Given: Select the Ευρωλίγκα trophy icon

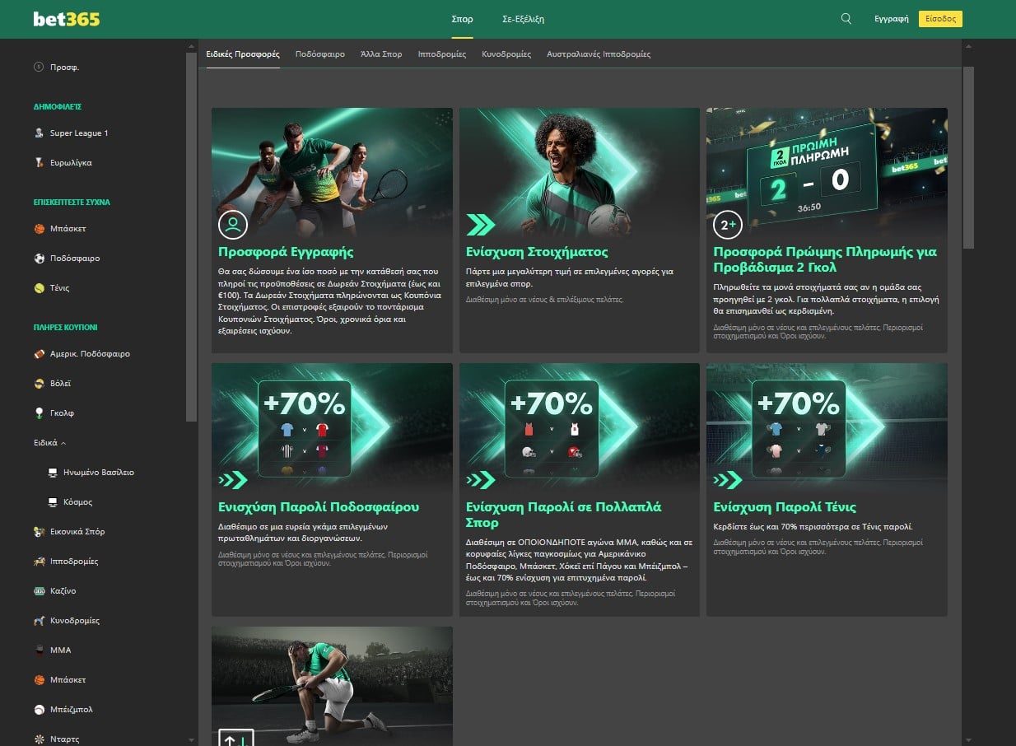Looking at the screenshot, I should click(39, 163).
